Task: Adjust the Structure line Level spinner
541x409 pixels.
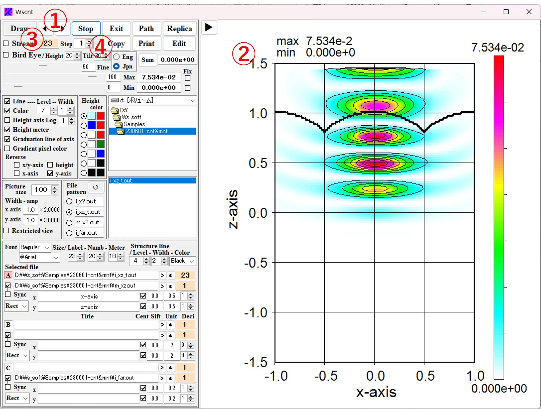Action: click(146, 261)
